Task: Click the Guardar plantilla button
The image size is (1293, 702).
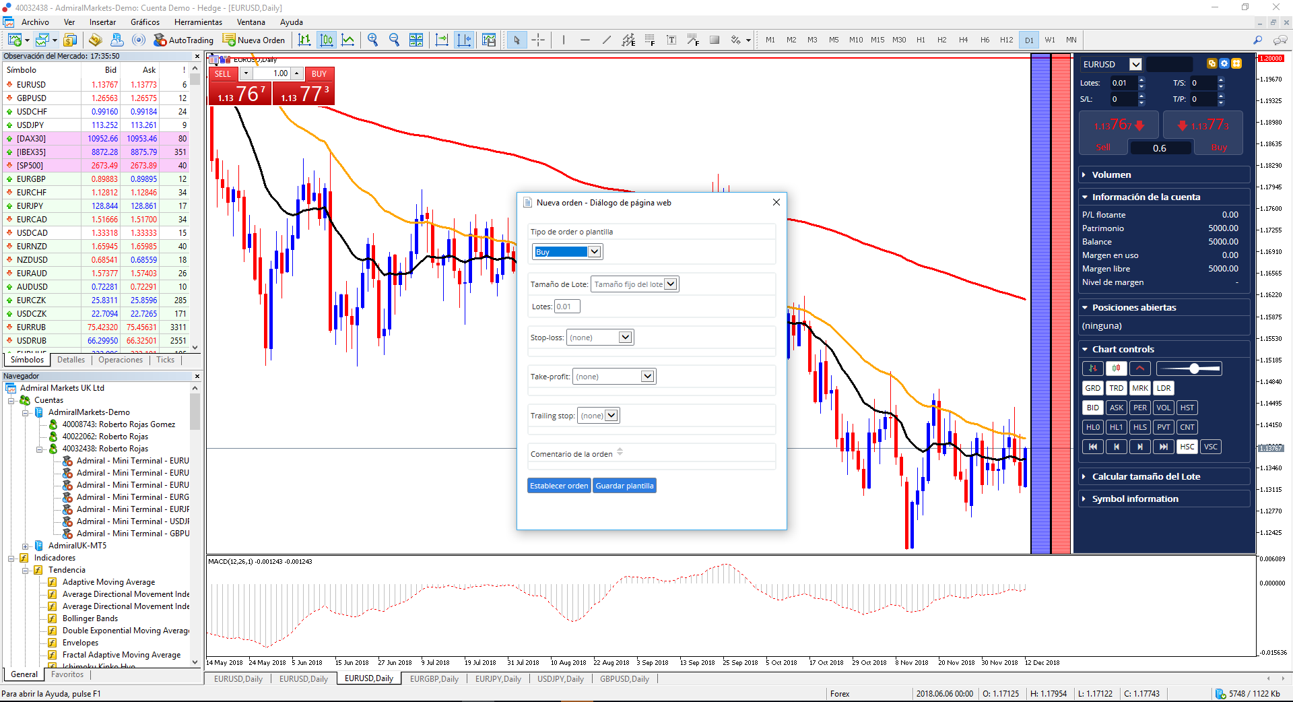Action: point(624,486)
